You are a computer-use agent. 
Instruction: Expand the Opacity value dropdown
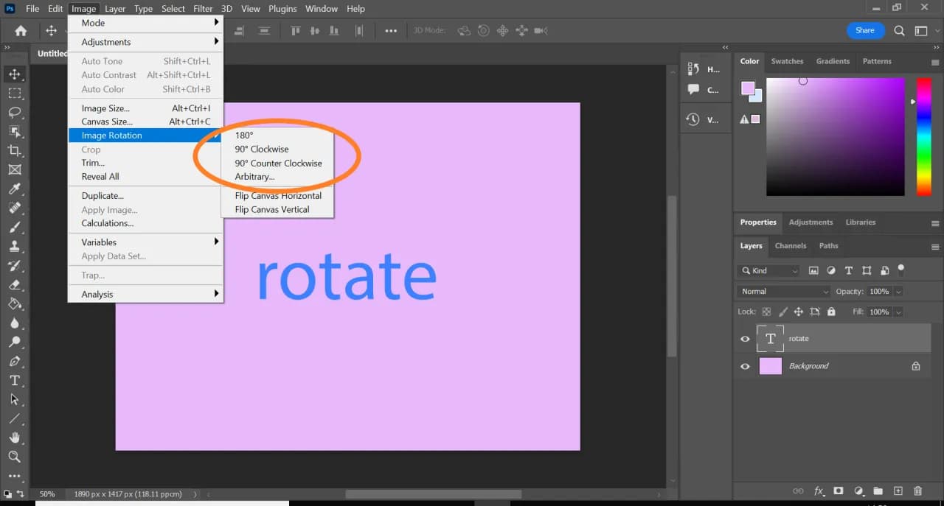click(x=899, y=291)
